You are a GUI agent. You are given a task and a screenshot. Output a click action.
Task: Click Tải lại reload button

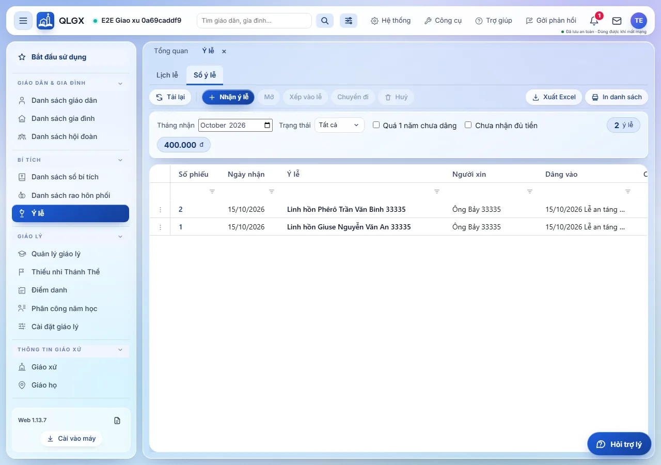170,97
